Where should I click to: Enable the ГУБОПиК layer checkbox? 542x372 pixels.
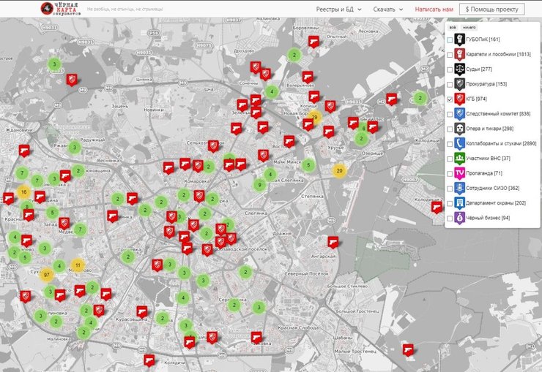[450, 39]
